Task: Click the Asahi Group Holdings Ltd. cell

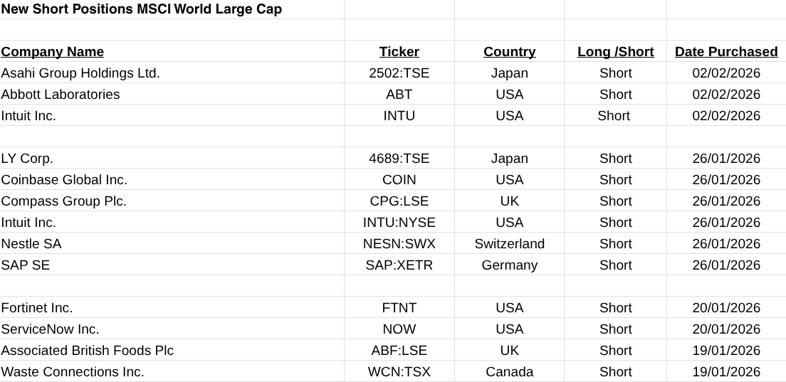Action: (x=80, y=73)
